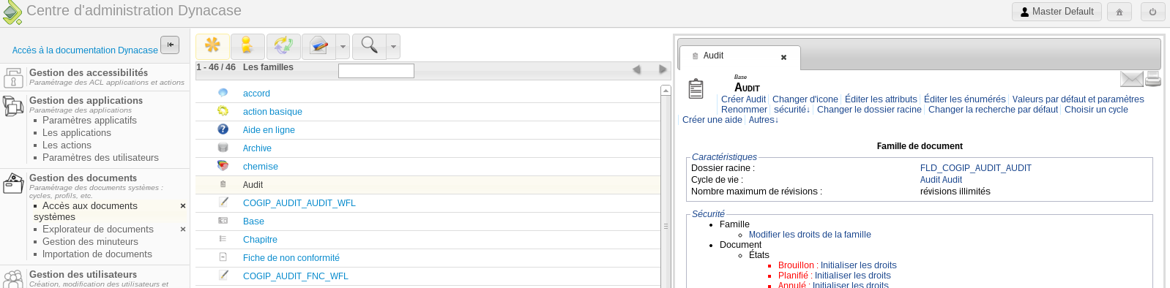Screen dimensions: 1170x288
Task: Click the magnifying glass search icon
Action: point(369,46)
